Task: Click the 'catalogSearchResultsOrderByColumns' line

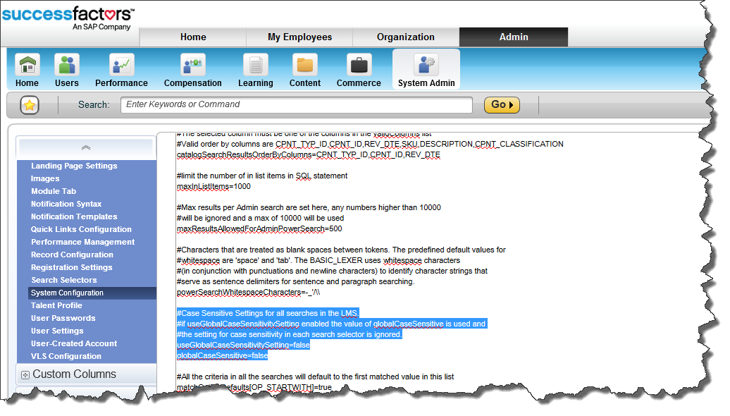Action: click(308, 154)
